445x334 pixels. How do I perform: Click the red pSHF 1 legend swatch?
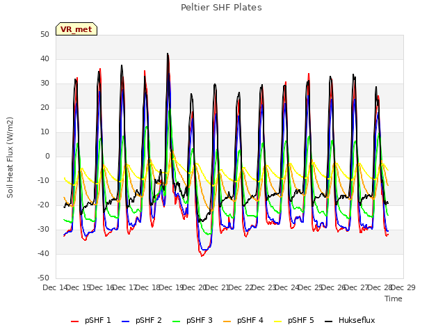pyautogui.click(x=74, y=321)
